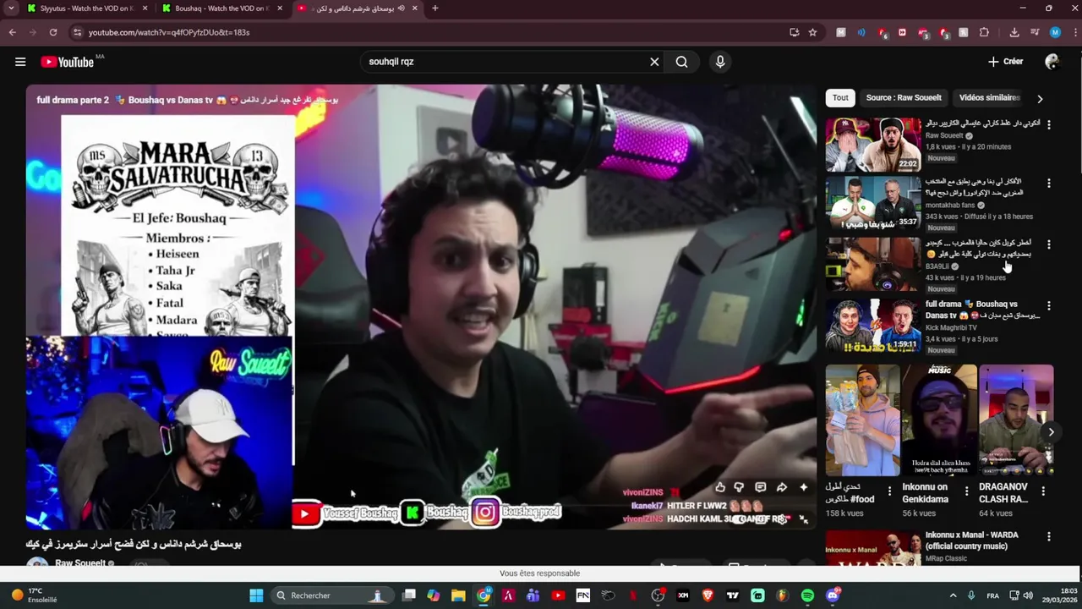Open player settings gear
This screenshot has width=1082, height=609.
pos(782,519)
